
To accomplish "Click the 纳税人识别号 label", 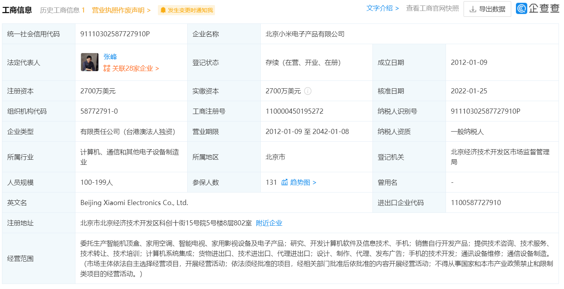I will tap(397, 111).
